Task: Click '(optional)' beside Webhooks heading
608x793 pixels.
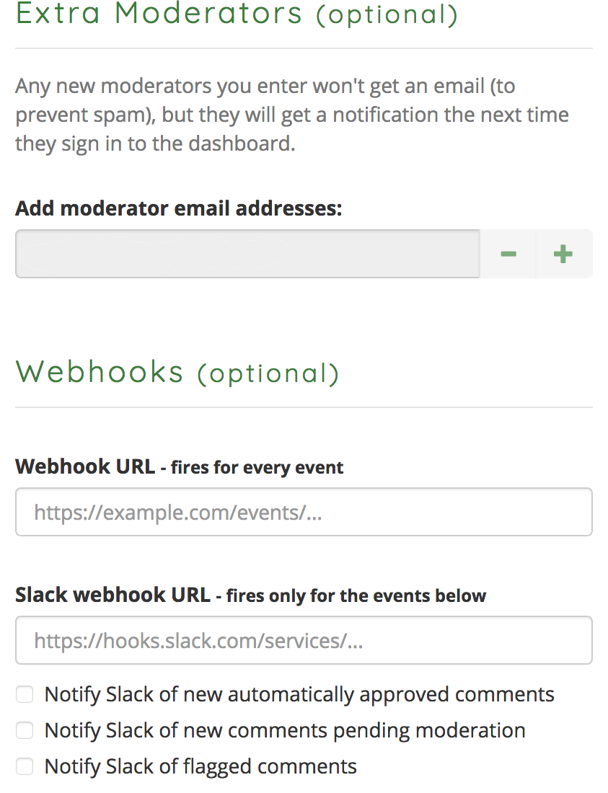Action: [268, 373]
